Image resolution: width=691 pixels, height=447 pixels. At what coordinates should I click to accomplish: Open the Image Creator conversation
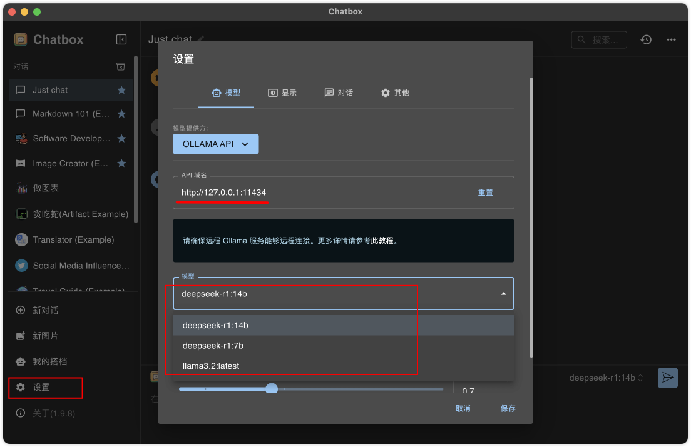[71, 163]
